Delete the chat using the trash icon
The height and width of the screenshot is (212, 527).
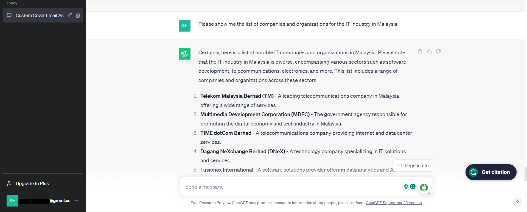point(78,15)
